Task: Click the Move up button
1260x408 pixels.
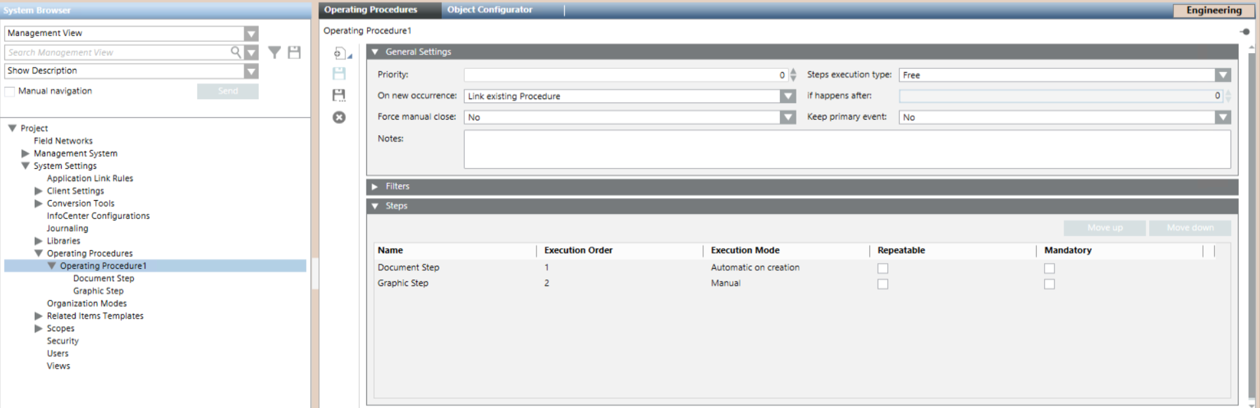Action: pyautogui.click(x=1104, y=228)
